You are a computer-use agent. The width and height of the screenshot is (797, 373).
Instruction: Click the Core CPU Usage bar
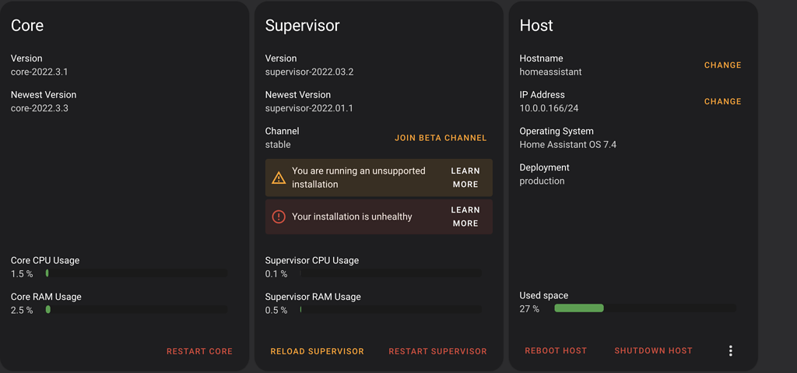[136, 273]
